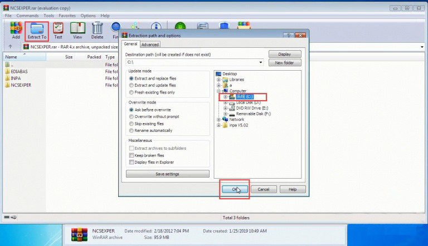The width and height of the screenshot is (428, 246).
Task: Click the Cancel button
Action: [x=264, y=189]
